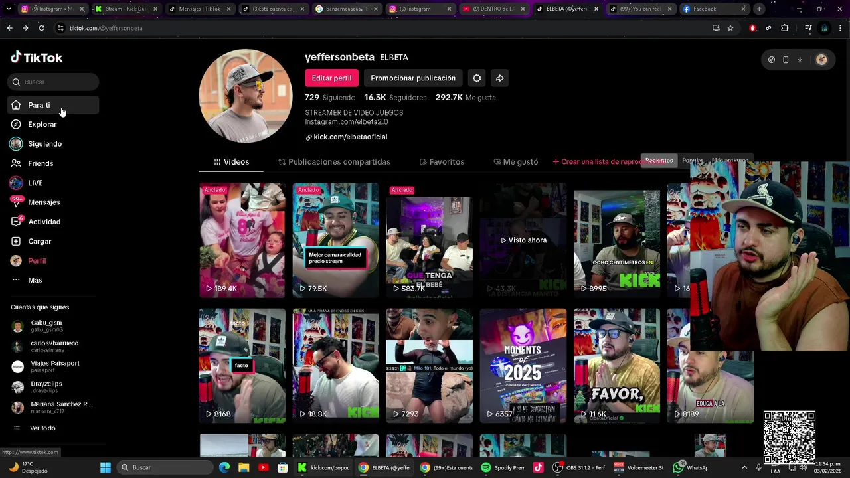The width and height of the screenshot is (850, 478).
Task: Focus the Buscar search field
Action: coord(53,82)
